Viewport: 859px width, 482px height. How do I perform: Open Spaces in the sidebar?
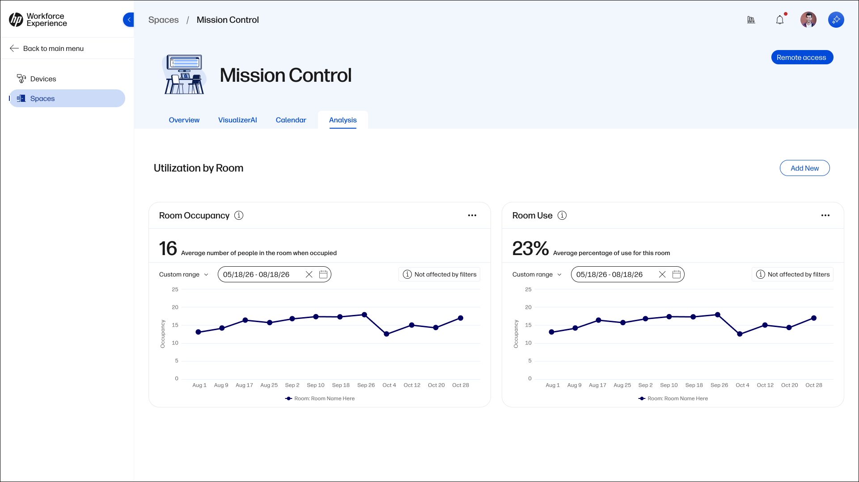(67, 98)
